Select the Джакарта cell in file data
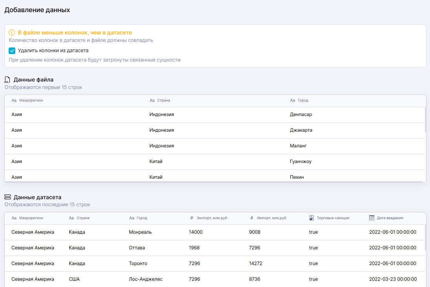Screen dimensions: 430x287 pyautogui.click(x=301, y=130)
